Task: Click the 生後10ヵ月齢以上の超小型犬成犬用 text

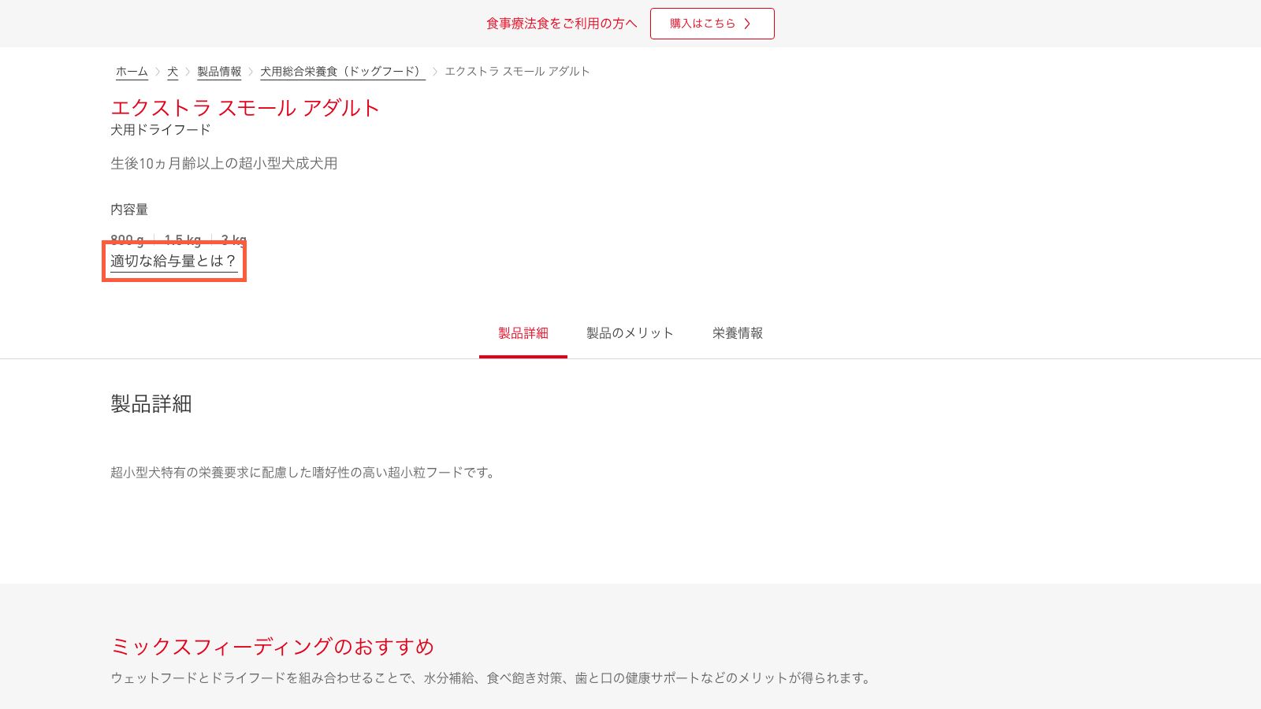Action: 224,164
